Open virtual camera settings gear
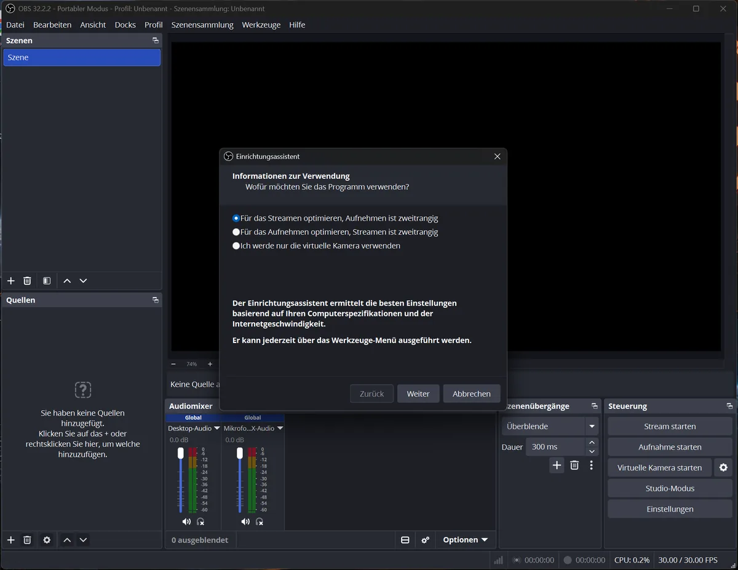 [x=723, y=467]
